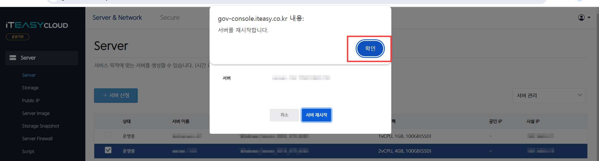Open the user account profile icon
The image size is (599, 161).
pos(581,17)
